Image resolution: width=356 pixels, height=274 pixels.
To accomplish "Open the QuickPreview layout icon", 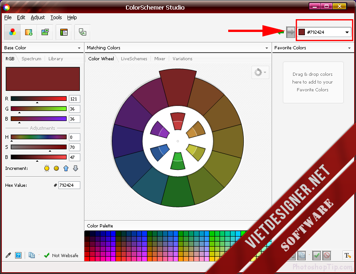I will [x=64, y=32].
